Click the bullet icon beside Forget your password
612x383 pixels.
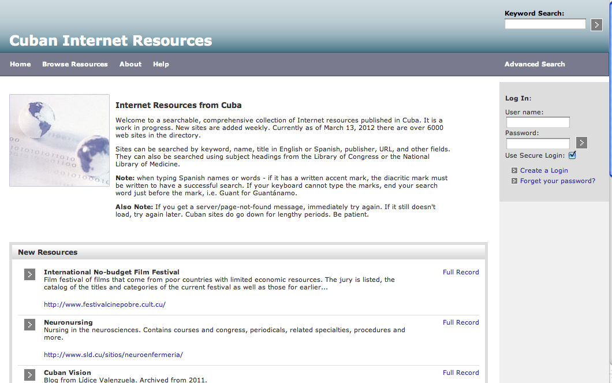tap(514, 181)
